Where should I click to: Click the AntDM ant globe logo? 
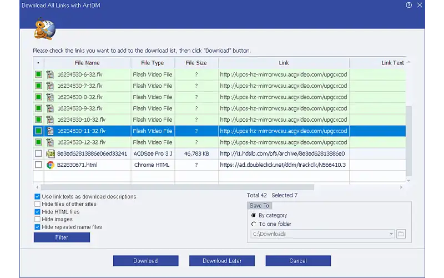coord(45,29)
